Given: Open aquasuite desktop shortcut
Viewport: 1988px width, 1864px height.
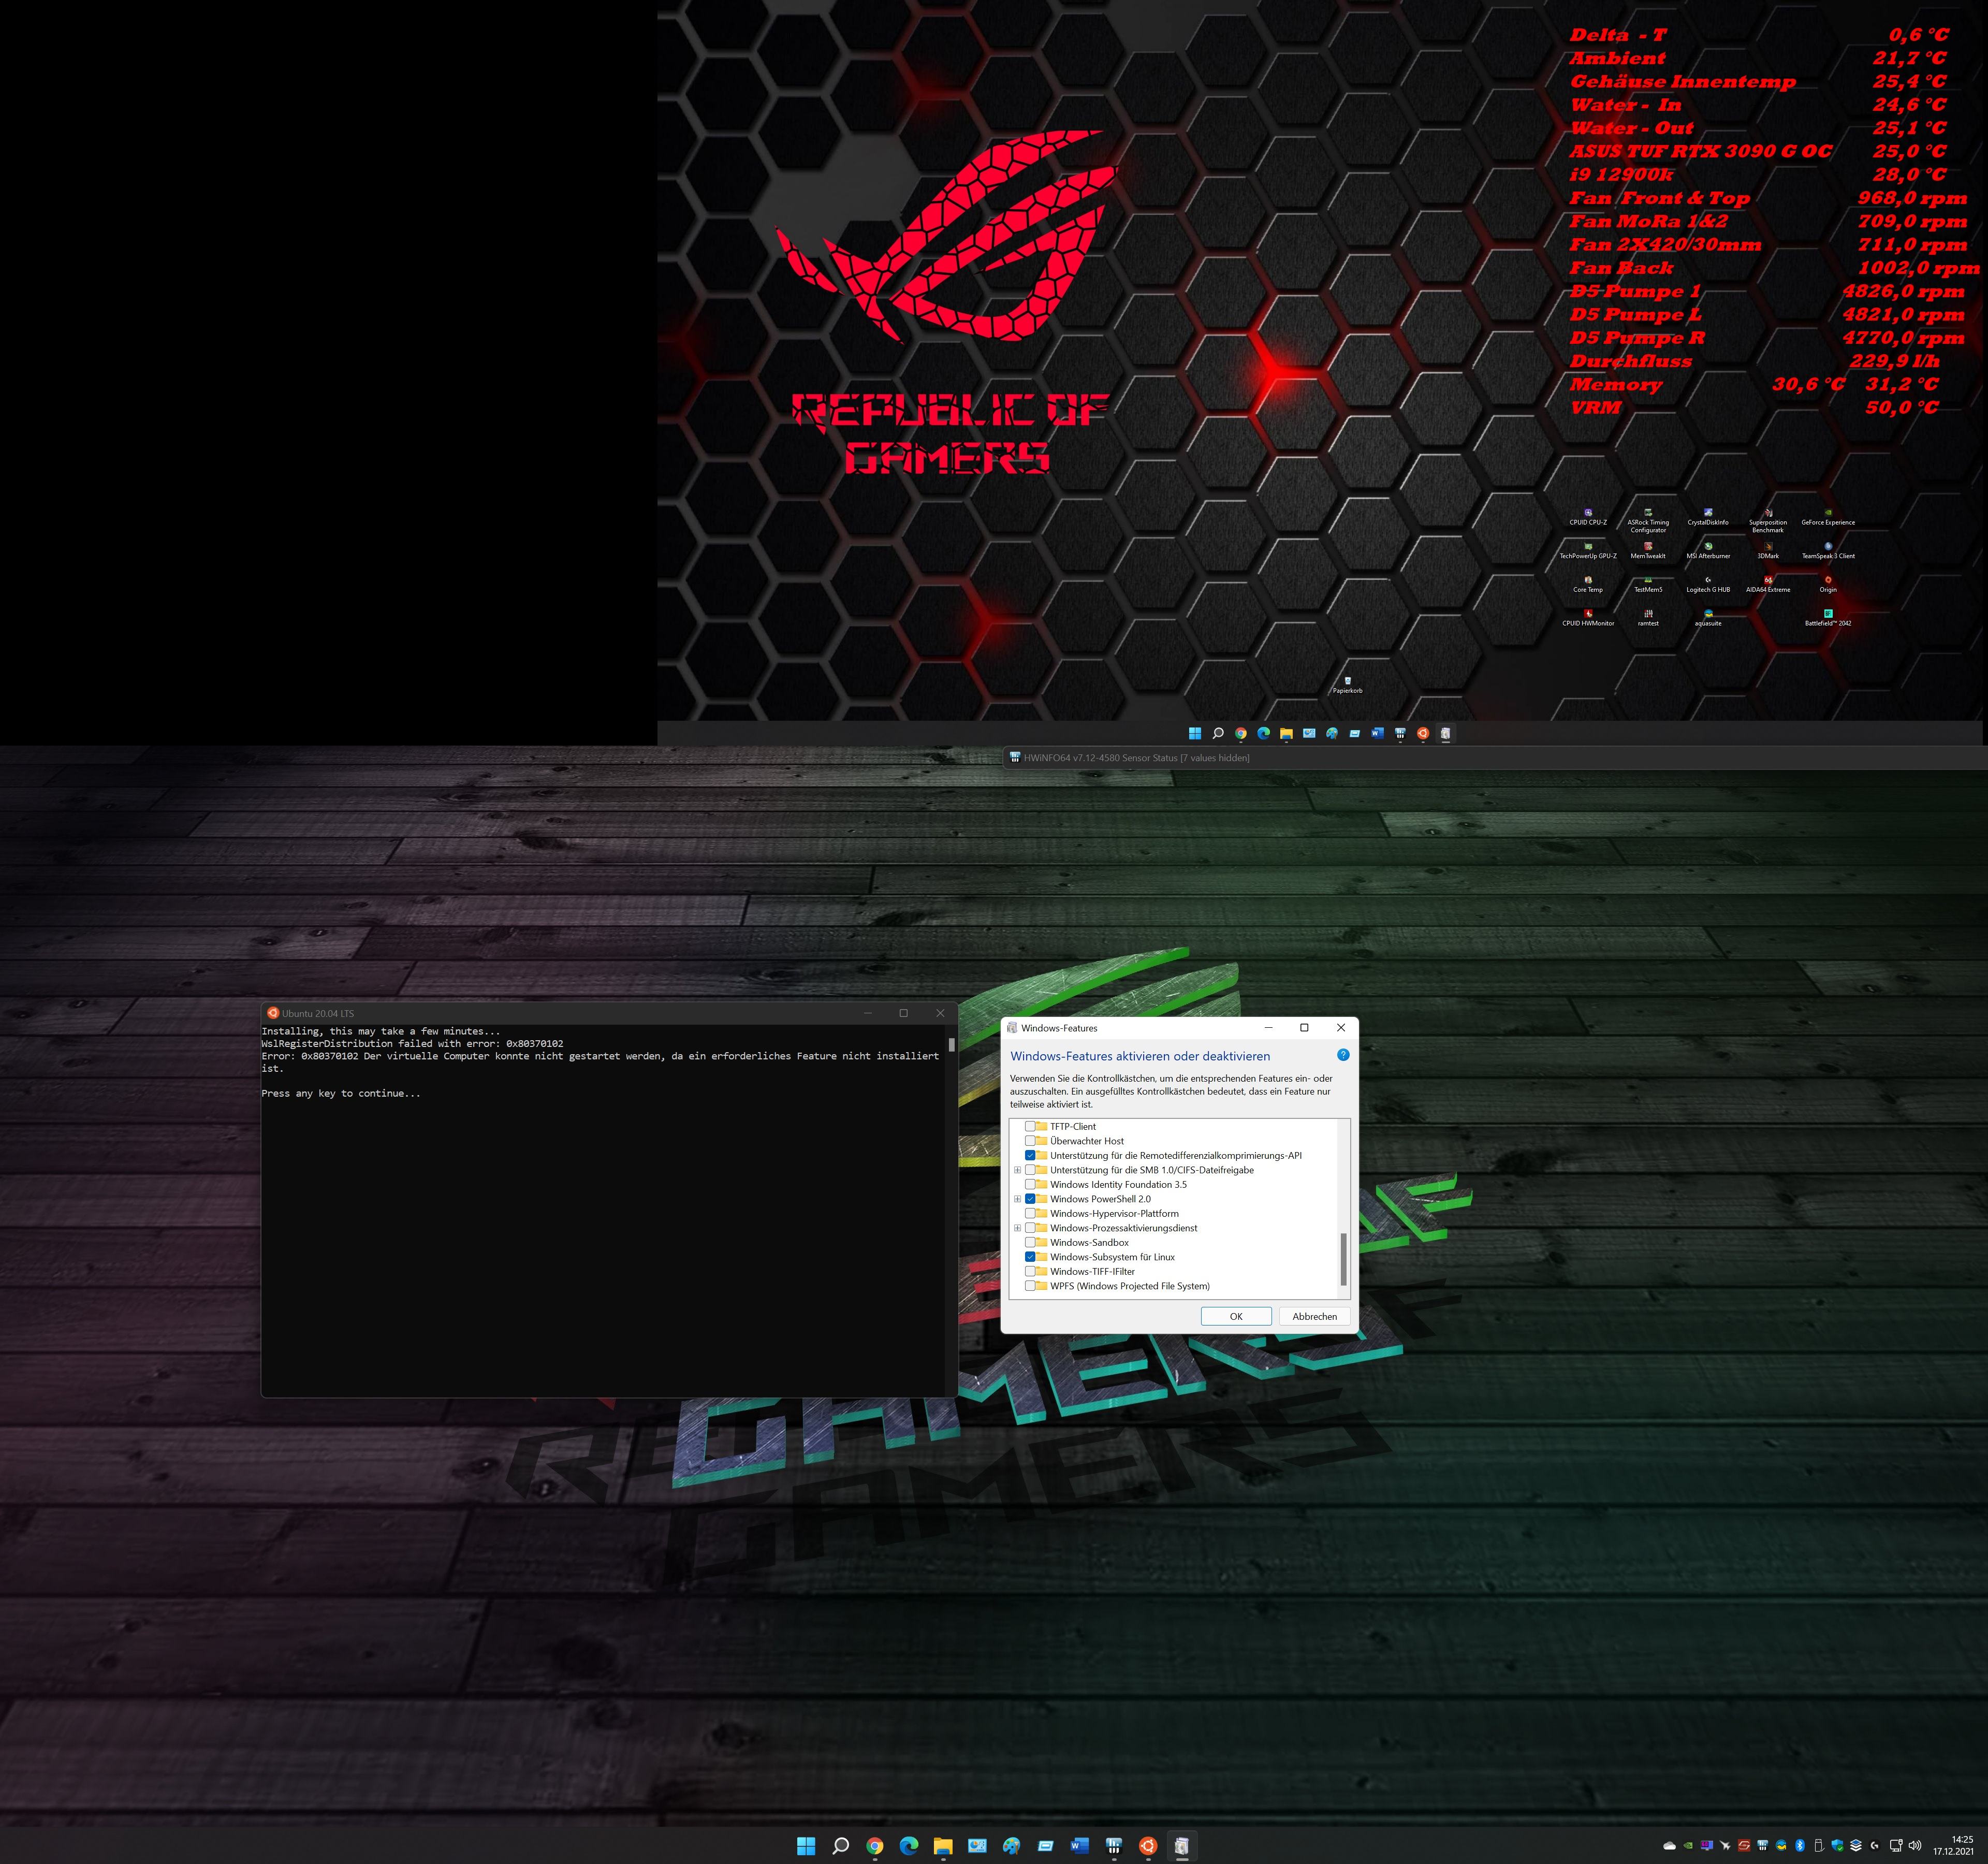Looking at the screenshot, I should pos(1708,618).
